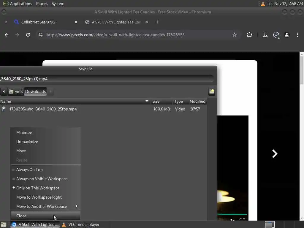Sort files by Modified column
The width and height of the screenshot is (304, 228).
197,102
